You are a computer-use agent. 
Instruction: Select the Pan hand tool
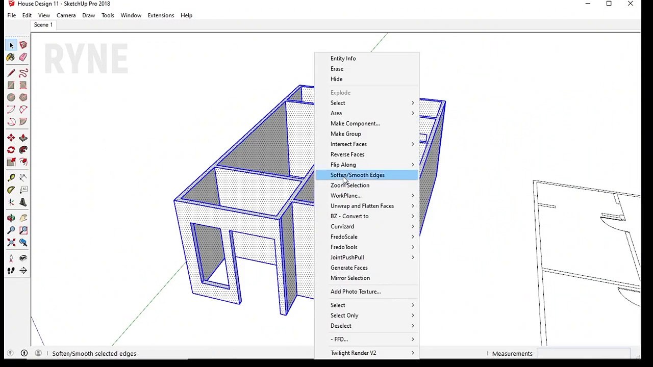(23, 218)
